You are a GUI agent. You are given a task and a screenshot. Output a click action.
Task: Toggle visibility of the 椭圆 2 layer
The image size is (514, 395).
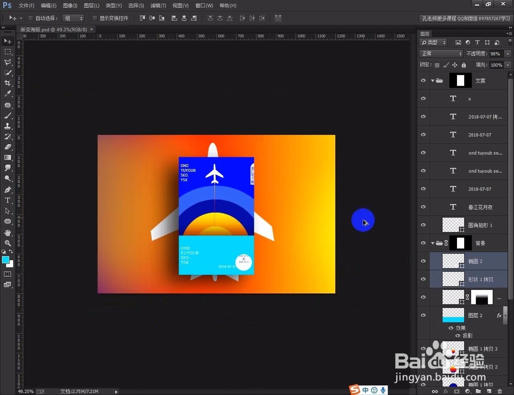click(x=423, y=261)
